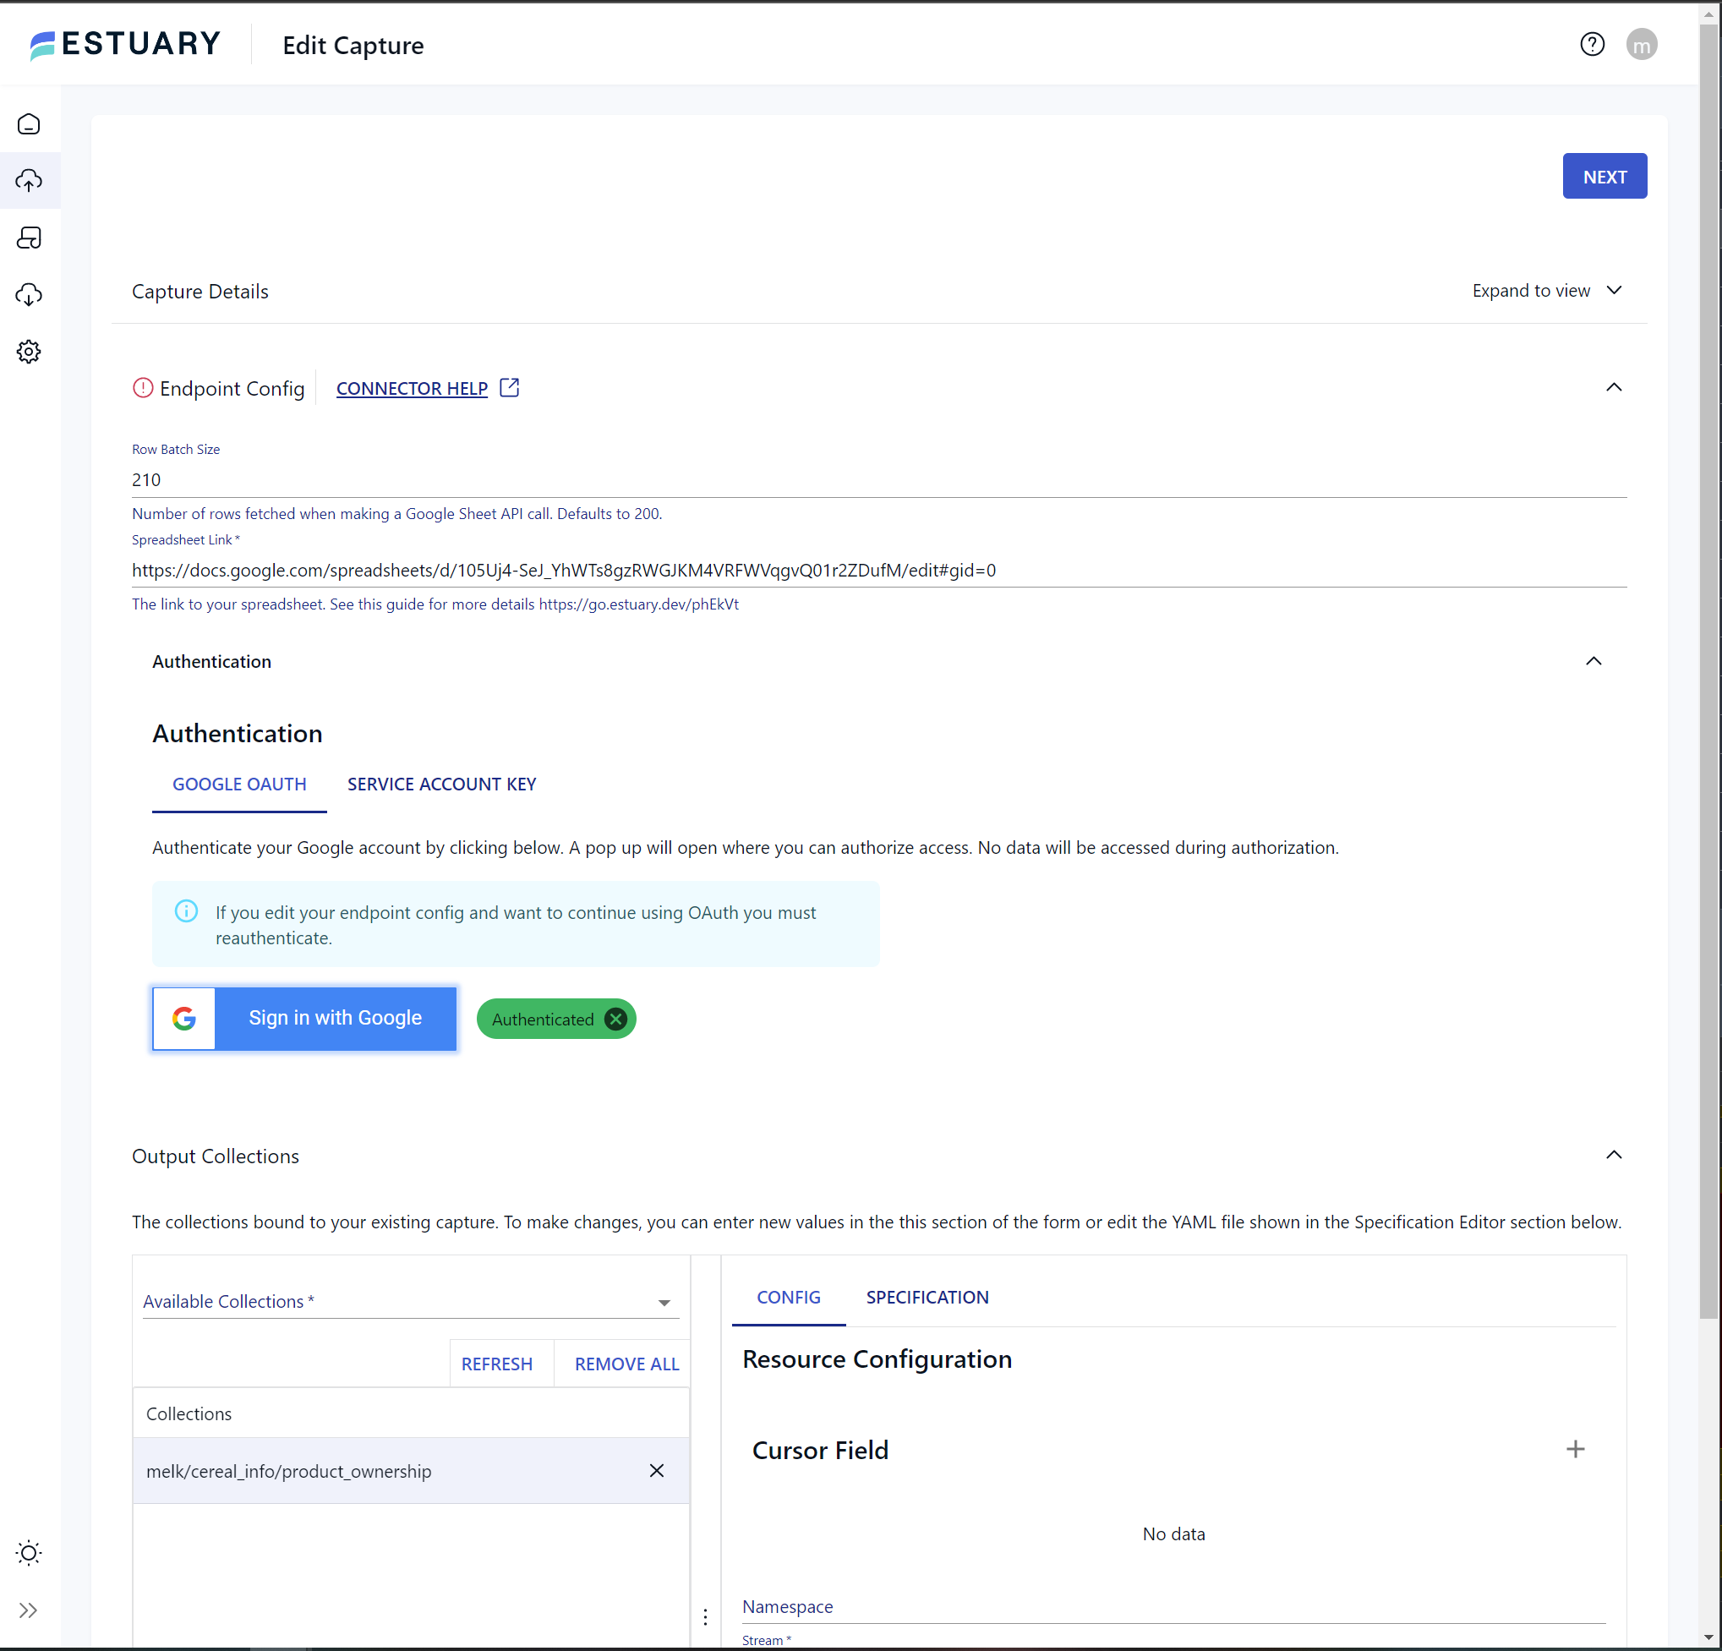Open the three-dot menu below the collections list
The width and height of the screenshot is (1722, 1651).
705,1616
